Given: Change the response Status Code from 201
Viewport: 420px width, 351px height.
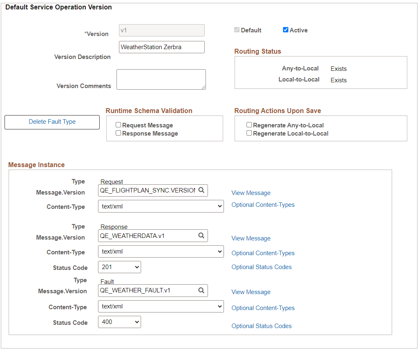Looking at the screenshot, I should coord(119,267).
